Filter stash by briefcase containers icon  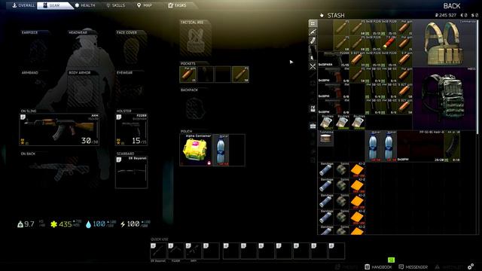tap(313, 126)
